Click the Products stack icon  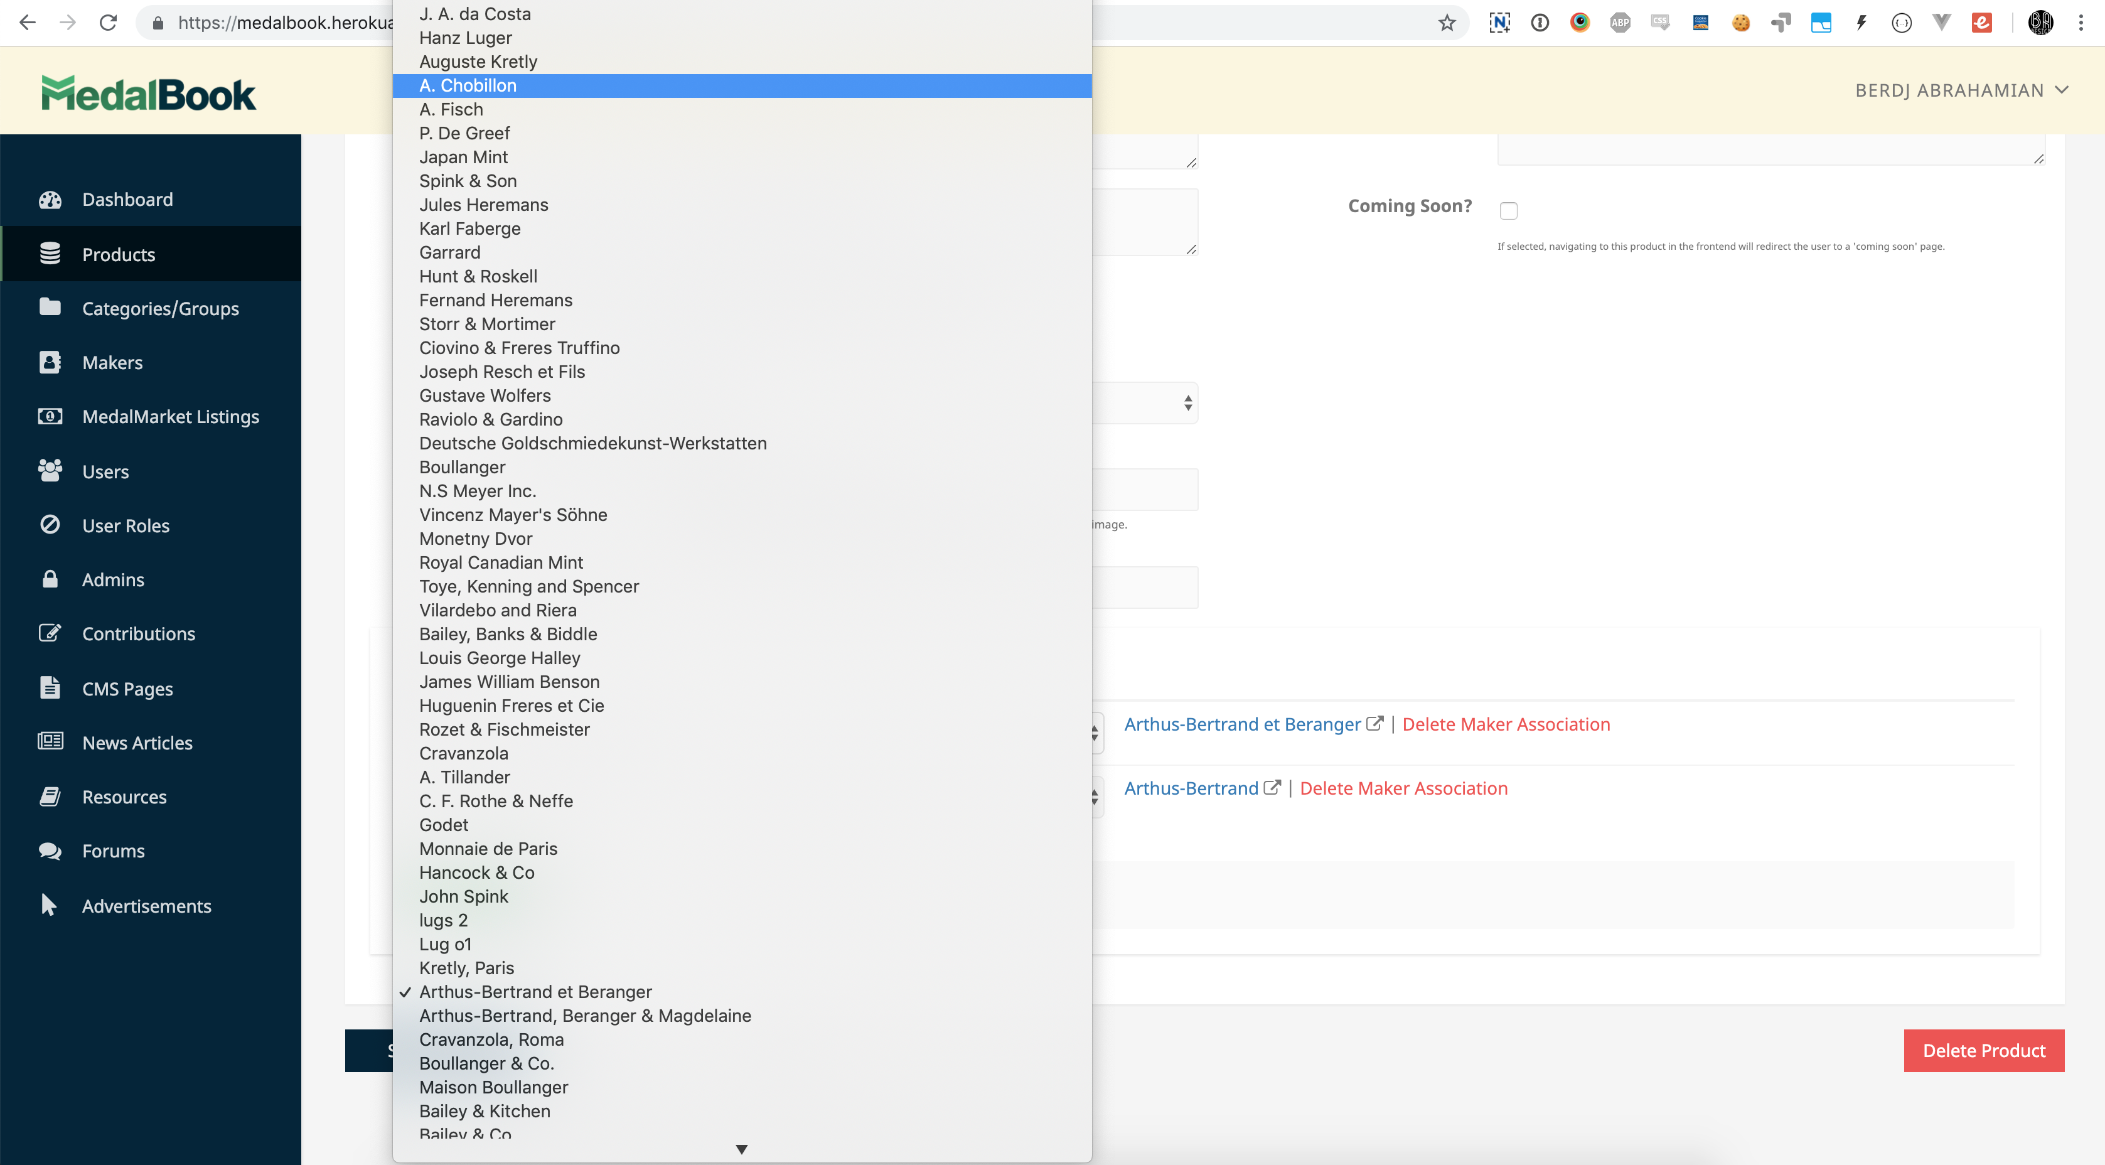coord(50,254)
